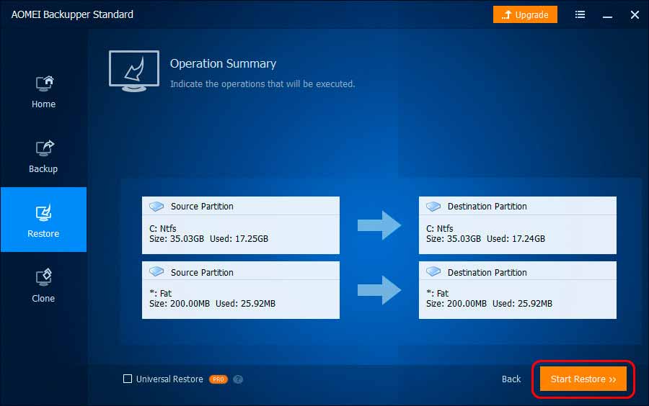Click the PRO badge next to Universal Restore
The height and width of the screenshot is (406, 649).
218,379
